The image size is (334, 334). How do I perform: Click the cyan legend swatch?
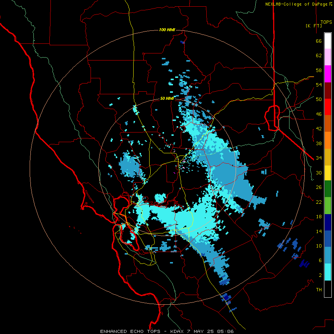(x=328, y=272)
